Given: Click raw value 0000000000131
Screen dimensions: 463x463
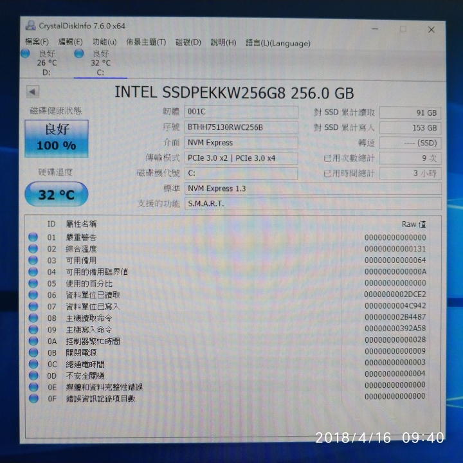Looking at the screenshot, I should [x=395, y=249].
